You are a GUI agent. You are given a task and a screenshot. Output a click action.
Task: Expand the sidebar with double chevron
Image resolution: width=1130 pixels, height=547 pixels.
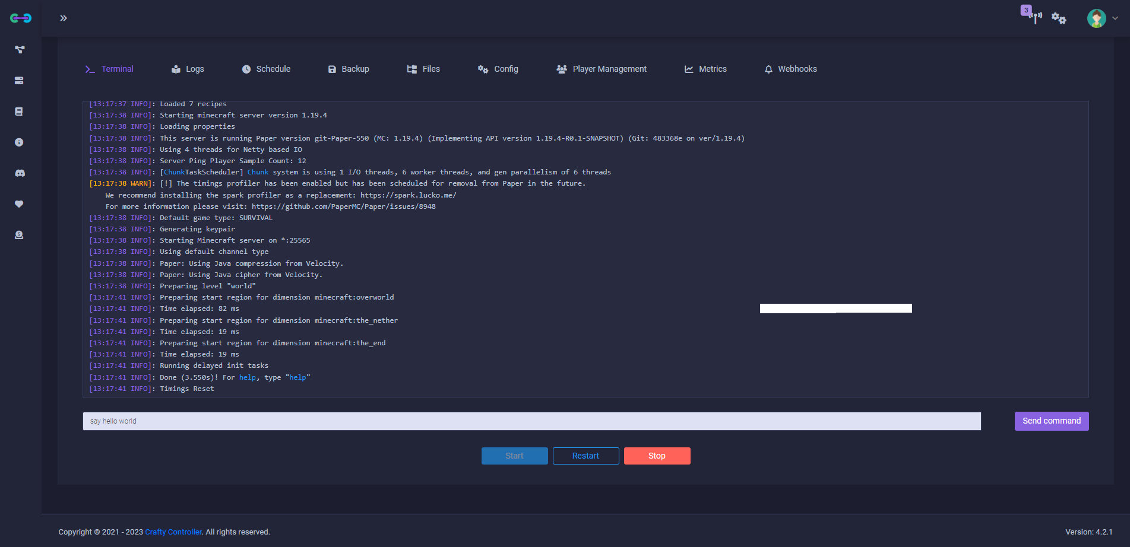click(64, 18)
